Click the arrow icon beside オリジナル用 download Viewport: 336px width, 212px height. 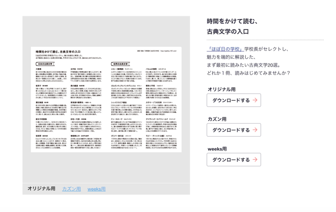(x=255, y=100)
